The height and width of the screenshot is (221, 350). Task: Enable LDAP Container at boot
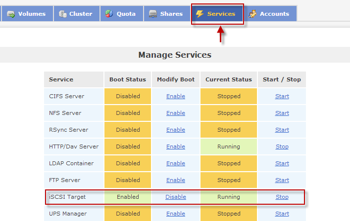175,163
